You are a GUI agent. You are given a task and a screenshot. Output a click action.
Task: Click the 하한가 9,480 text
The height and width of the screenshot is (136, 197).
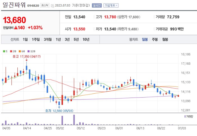(128, 29)
